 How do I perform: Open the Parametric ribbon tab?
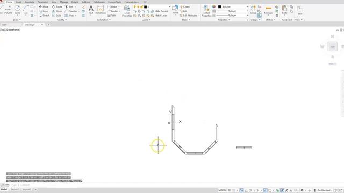coord(43,2)
